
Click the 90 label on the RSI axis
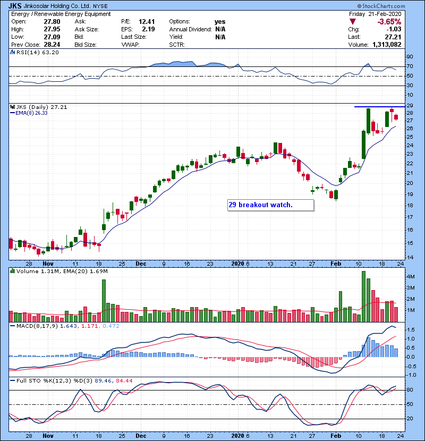pos(410,57)
